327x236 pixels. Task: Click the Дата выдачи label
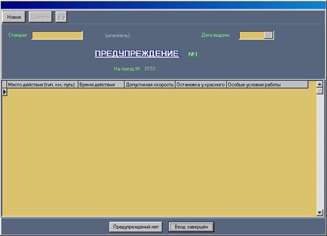click(x=215, y=35)
